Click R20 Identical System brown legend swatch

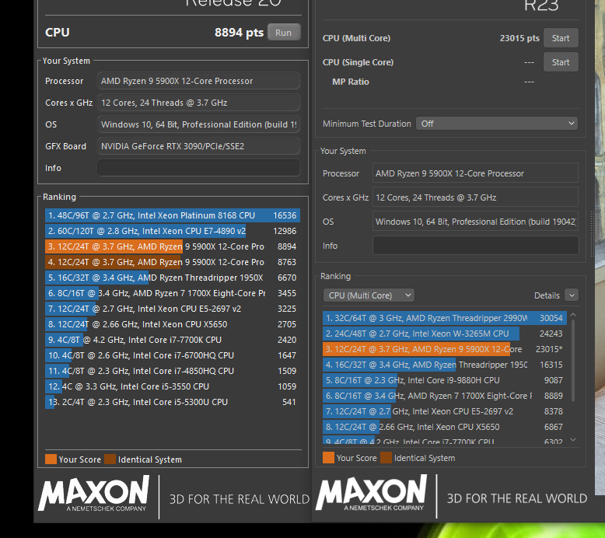coord(110,459)
